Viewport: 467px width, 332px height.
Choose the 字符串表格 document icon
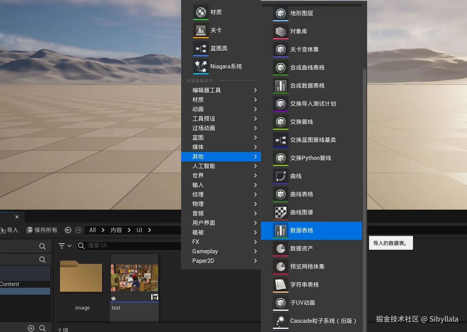pos(280,285)
